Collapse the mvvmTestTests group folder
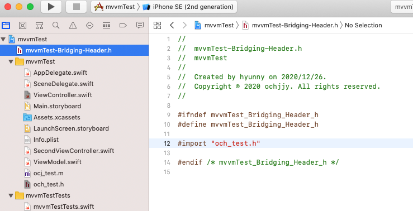Image resolution: width=413 pixels, height=211 pixels. pyautogui.click(x=11, y=196)
